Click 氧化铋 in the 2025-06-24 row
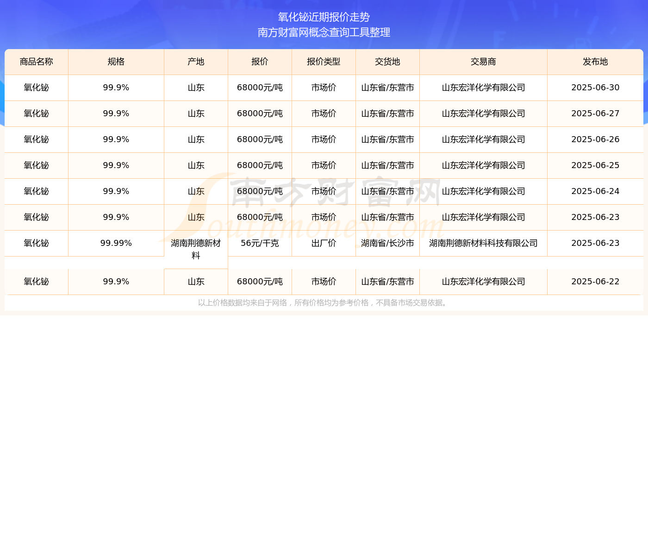The image size is (648, 558). point(37,191)
